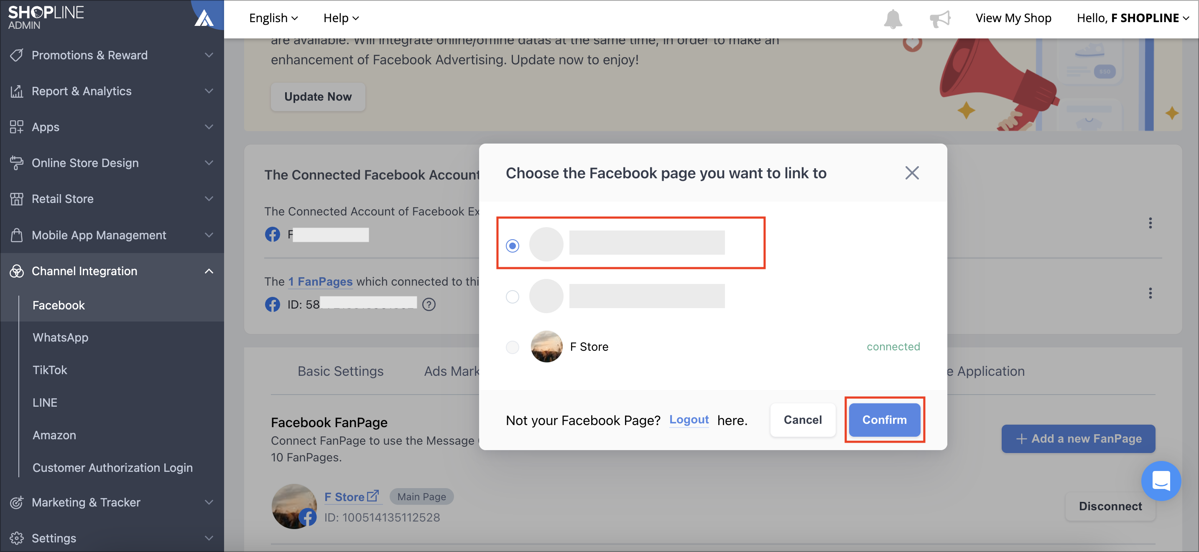Click the SHOPLINE Admin logo

click(46, 17)
